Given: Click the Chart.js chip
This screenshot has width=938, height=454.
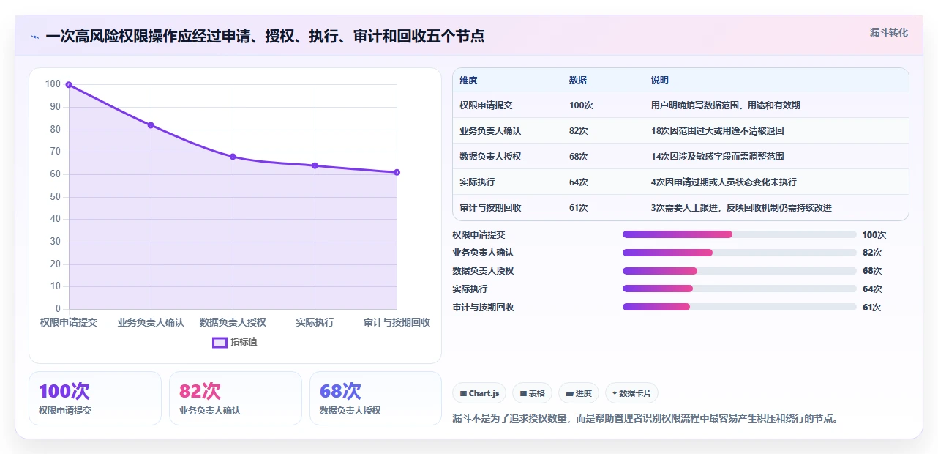Looking at the screenshot, I should click(479, 393).
